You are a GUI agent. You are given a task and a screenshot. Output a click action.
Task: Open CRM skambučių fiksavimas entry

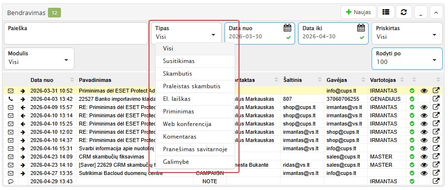coord(112,157)
